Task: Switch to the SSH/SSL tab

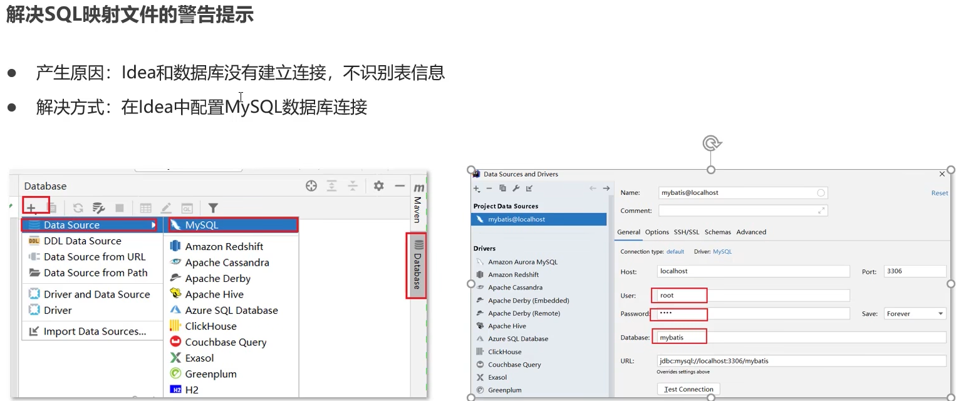Action: (687, 232)
